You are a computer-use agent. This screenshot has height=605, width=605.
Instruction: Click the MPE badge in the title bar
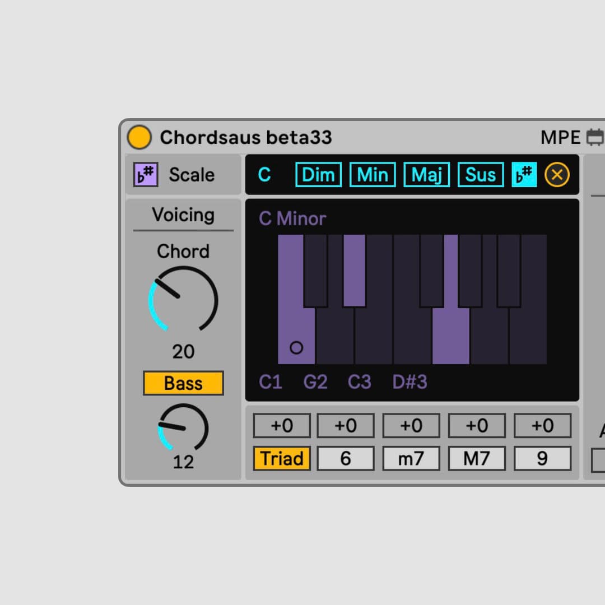[x=559, y=137]
